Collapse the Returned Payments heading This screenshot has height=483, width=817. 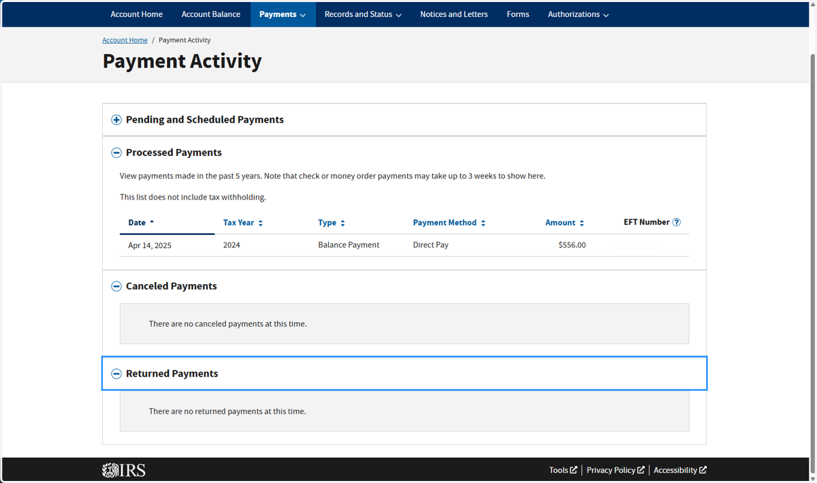tap(172, 373)
